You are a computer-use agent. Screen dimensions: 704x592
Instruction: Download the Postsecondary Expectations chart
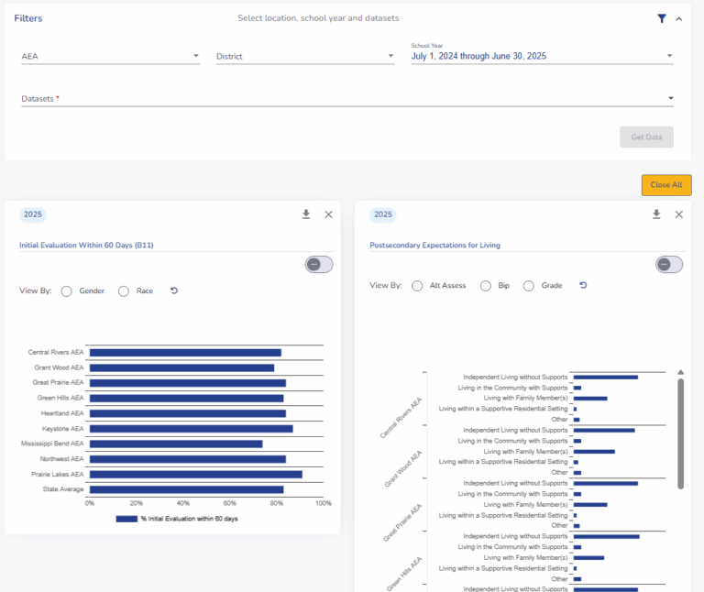click(x=656, y=214)
